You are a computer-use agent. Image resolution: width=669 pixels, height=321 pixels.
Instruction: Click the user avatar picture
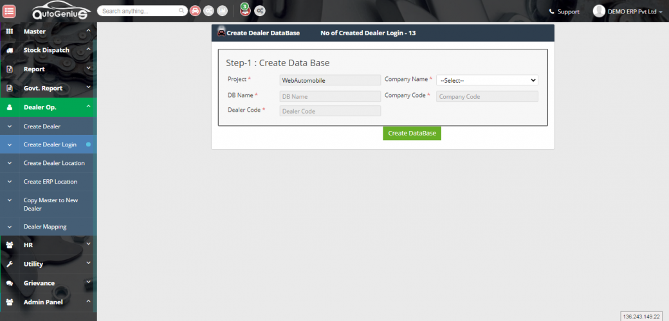click(599, 12)
